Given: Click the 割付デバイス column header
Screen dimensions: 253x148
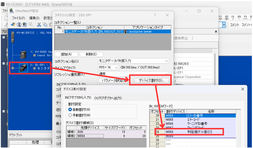Looking at the screenshot, I should tap(176, 111).
